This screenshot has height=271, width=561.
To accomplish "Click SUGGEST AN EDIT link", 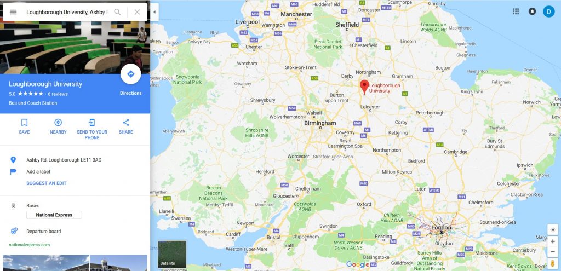I will tap(47, 183).
